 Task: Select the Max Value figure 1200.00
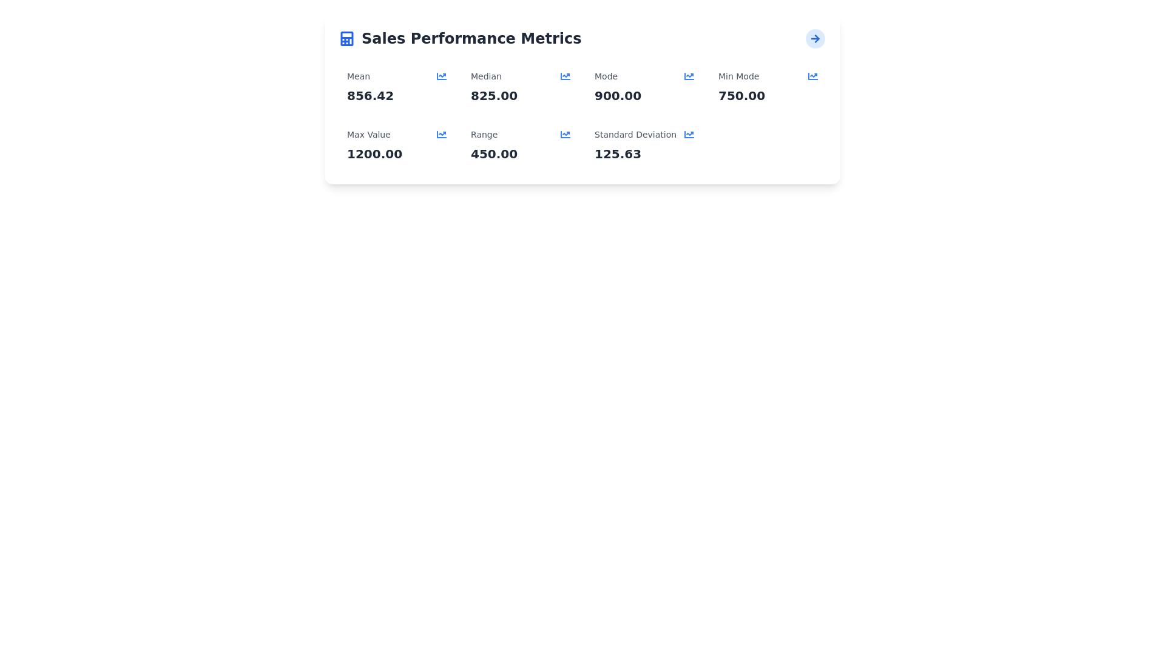click(x=374, y=153)
